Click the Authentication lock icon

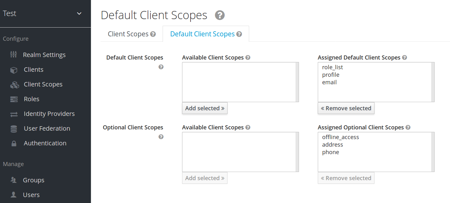14,143
